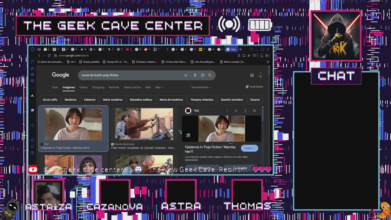
Task: Click the magnifier search submit icon
Action: tap(210, 75)
